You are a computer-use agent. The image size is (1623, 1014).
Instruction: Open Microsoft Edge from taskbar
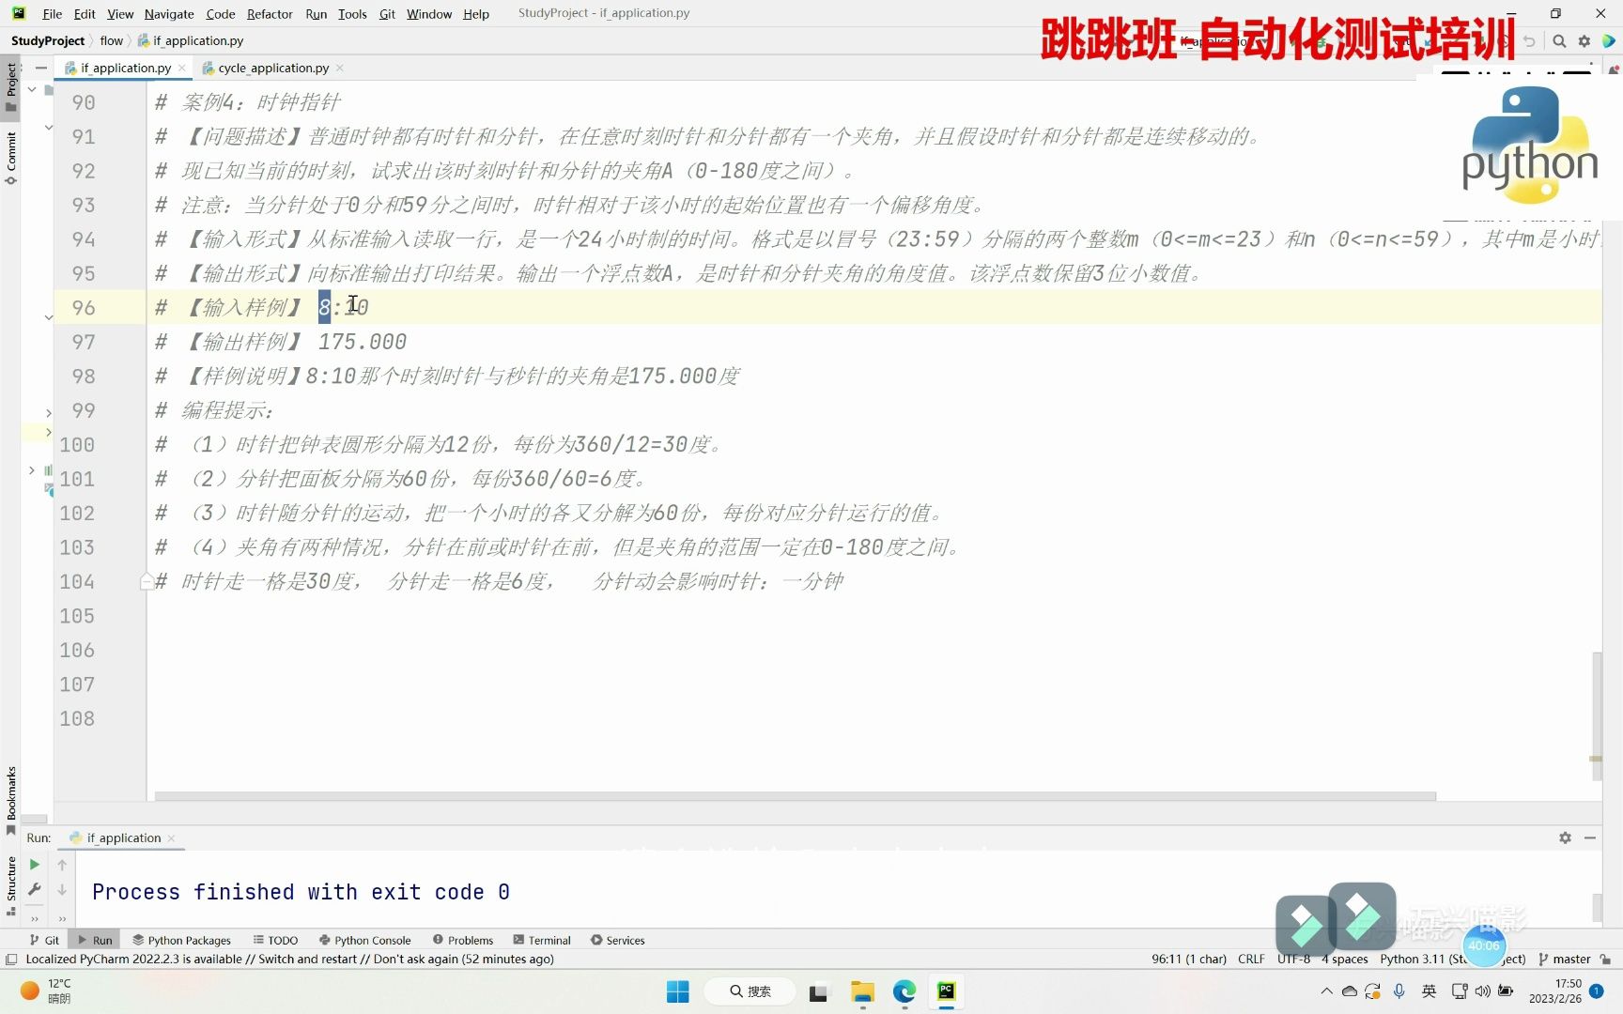pyautogui.click(x=904, y=991)
